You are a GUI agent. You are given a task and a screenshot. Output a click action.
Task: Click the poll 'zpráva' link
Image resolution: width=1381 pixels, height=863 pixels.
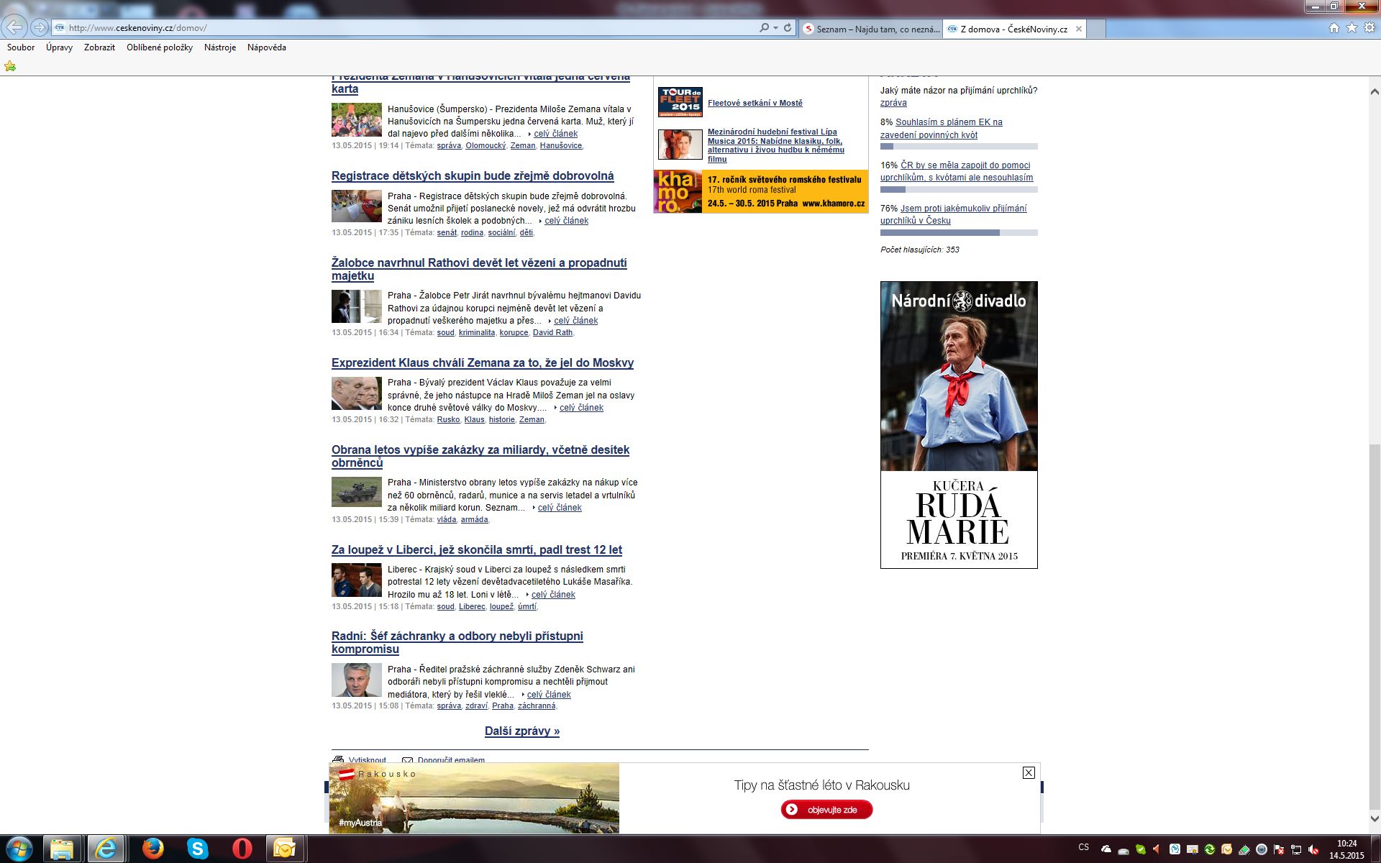tap(893, 103)
